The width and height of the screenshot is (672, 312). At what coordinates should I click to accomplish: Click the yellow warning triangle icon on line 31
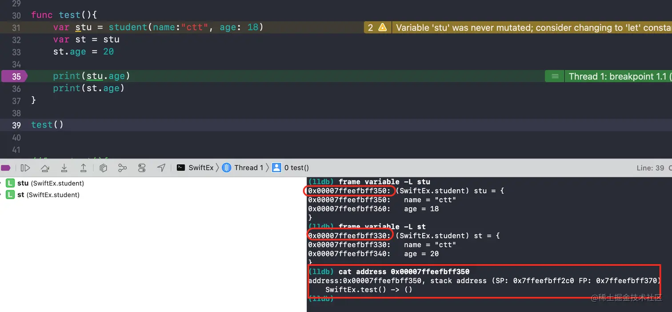coord(382,28)
